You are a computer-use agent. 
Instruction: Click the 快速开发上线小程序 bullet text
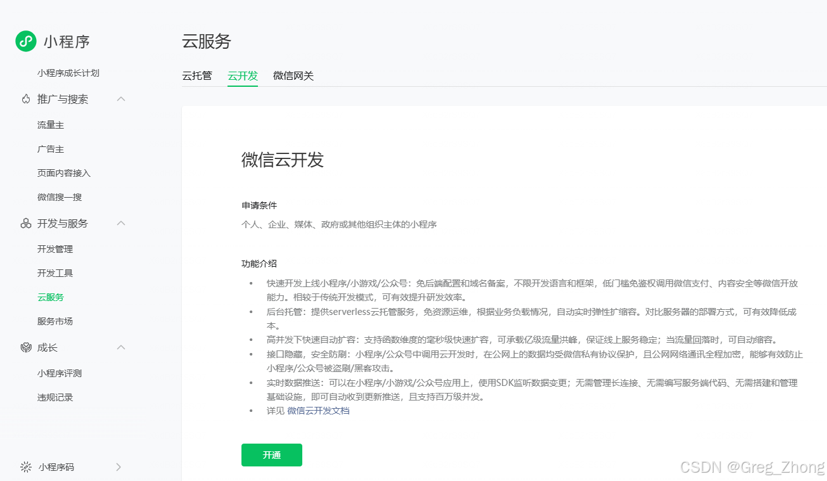click(x=532, y=290)
